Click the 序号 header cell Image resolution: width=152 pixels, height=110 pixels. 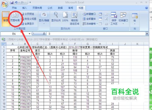click(x=12, y=50)
